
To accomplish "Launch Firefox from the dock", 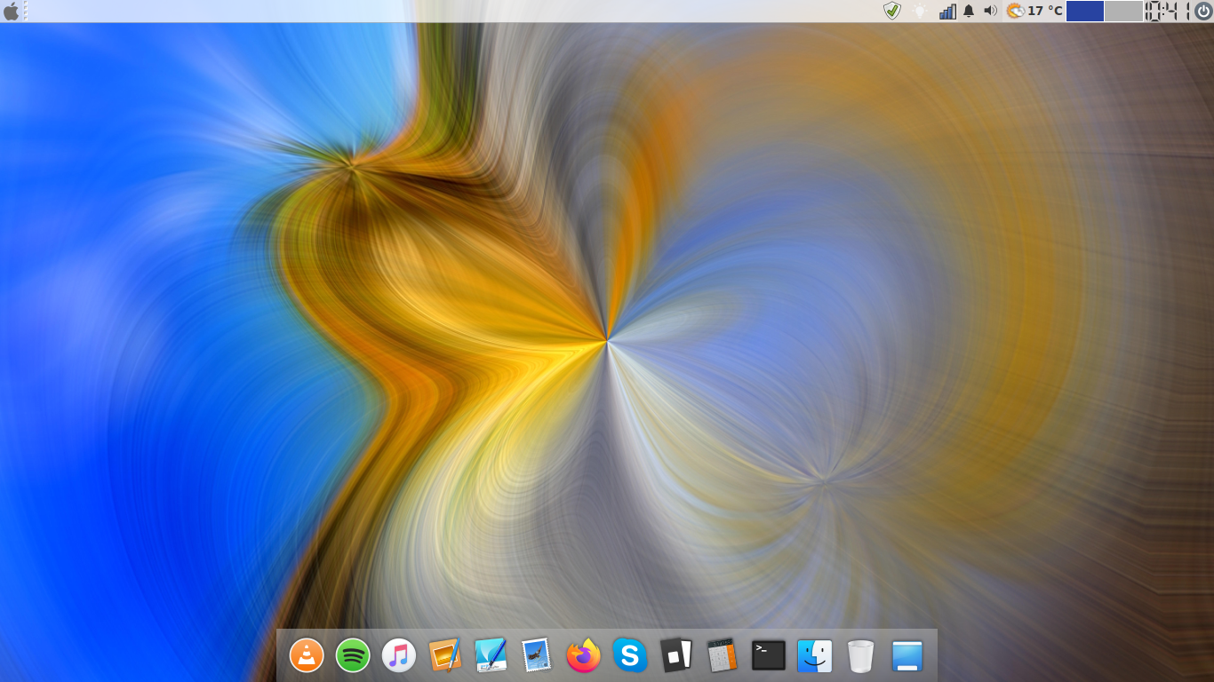I will 584,656.
